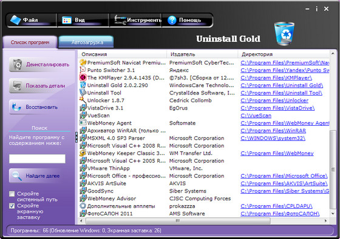Click the AKVIS ArtSuite row icon
The height and width of the screenshot is (239, 340).
click(x=83, y=183)
